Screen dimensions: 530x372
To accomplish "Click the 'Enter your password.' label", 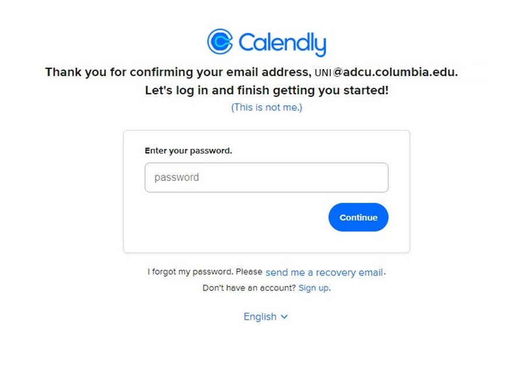I will click(188, 151).
